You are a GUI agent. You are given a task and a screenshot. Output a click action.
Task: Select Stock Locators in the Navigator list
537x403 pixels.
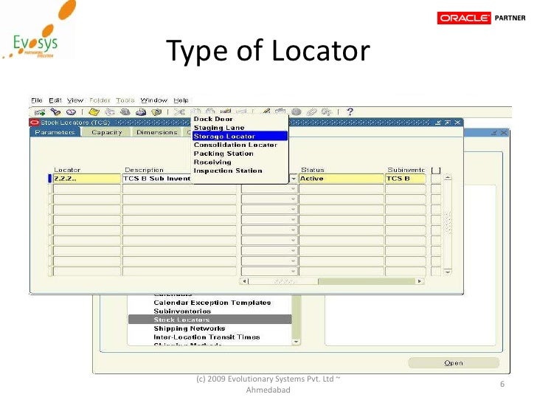[210, 320]
